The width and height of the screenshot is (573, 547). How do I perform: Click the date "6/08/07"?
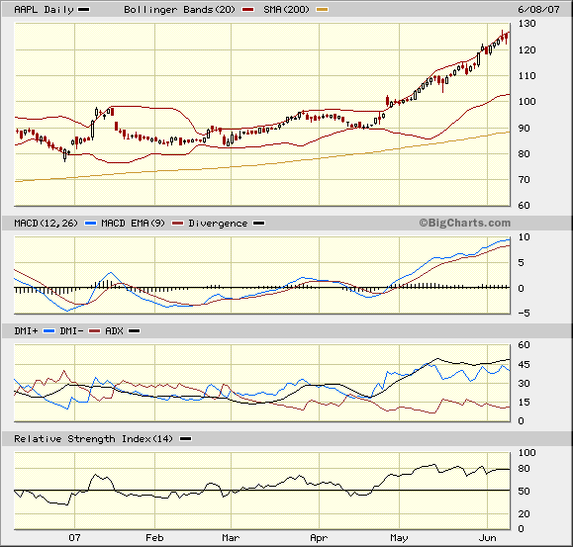(x=538, y=10)
